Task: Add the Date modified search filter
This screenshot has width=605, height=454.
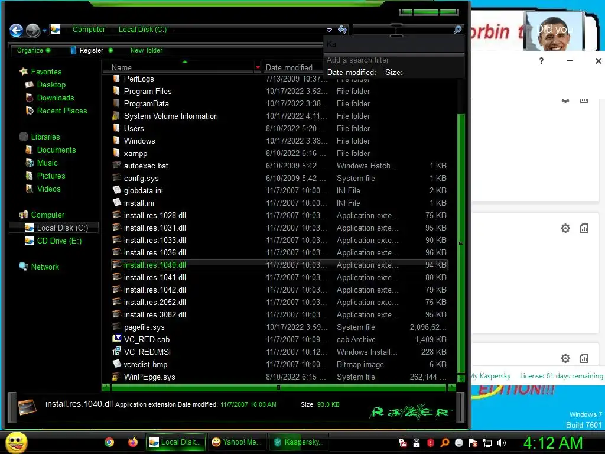Action: coord(351,72)
